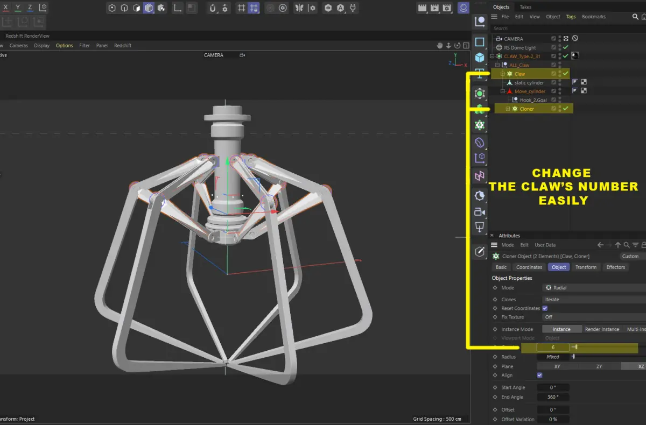Toggle the Align checkbox
Screen dimensions: 646x425
pyautogui.click(x=539, y=375)
